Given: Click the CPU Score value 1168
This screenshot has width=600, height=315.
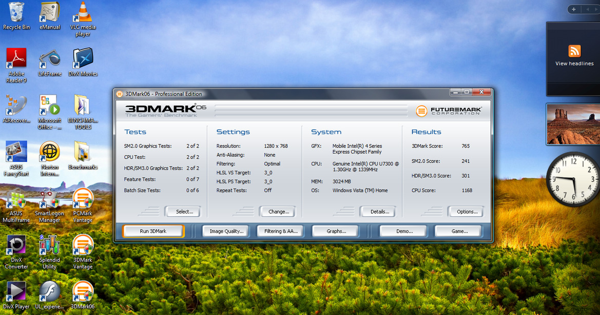Looking at the screenshot, I should 467,191.
